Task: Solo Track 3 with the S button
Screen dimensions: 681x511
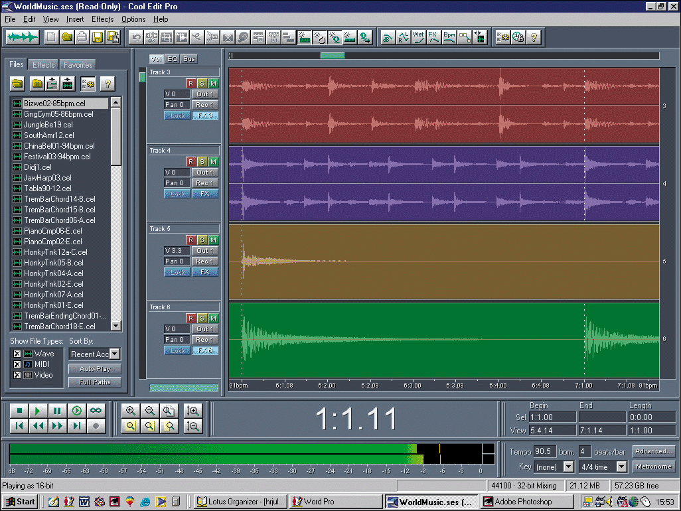Action: click(202, 84)
